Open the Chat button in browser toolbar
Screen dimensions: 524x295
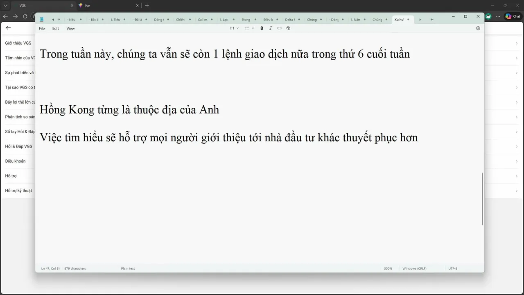(x=513, y=16)
